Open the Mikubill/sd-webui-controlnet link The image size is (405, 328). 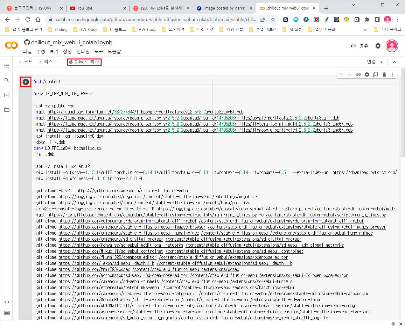111,251
